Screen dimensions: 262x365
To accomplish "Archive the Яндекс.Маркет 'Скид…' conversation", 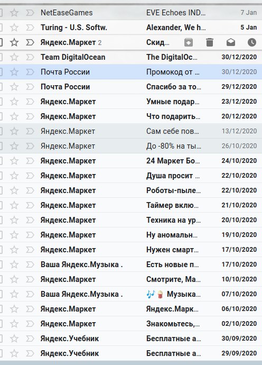I will pos(188,42).
